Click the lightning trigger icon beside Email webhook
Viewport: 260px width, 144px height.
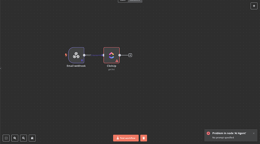(x=66, y=55)
